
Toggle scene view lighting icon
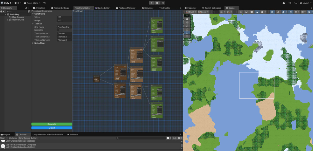click(278, 12)
